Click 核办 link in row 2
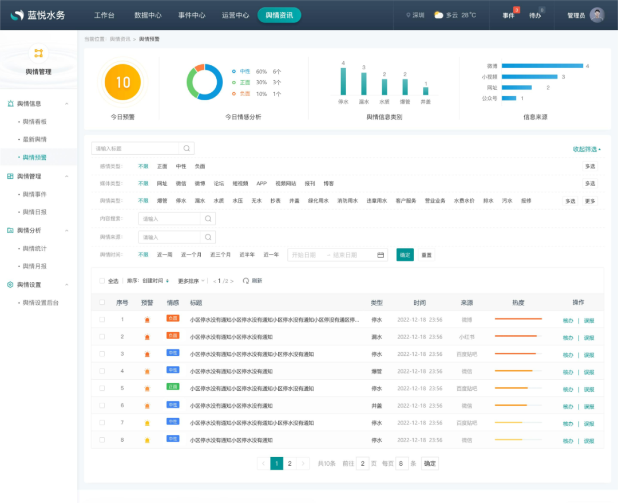Image resolution: width=618 pixels, height=503 pixels. point(568,337)
